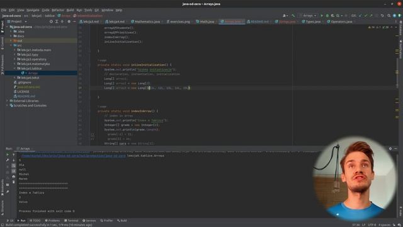Screen dimensions: 403x227
Task: Open the Arrays run configuration dropdown
Action: 308,16
